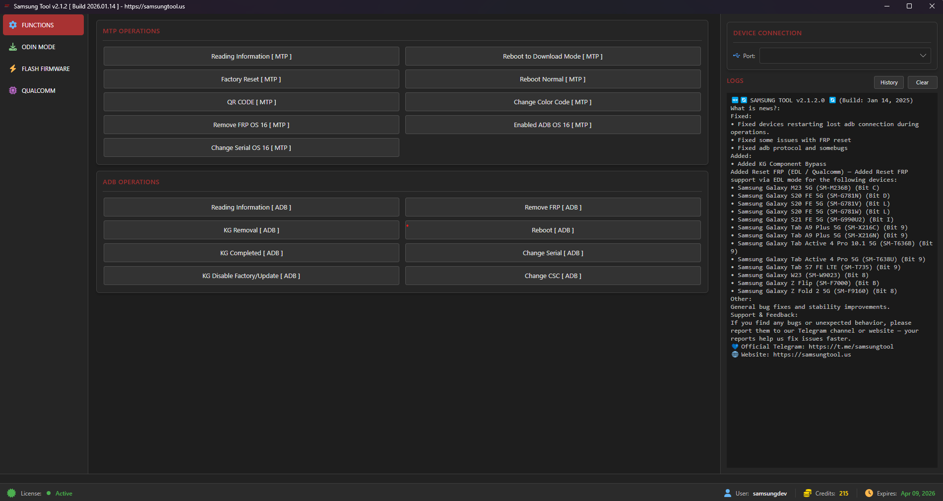Viewport: 943px width, 501px height.
Task: Open the Port selection dropdown
Action: pos(923,56)
